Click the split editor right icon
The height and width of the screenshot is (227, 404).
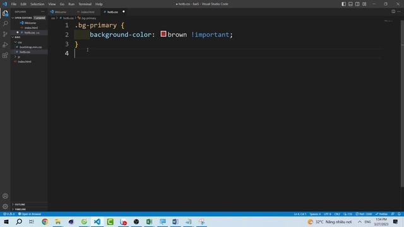[x=393, y=11]
